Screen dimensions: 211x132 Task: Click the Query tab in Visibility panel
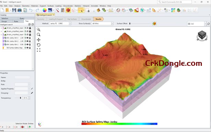click(x=22, y=19)
